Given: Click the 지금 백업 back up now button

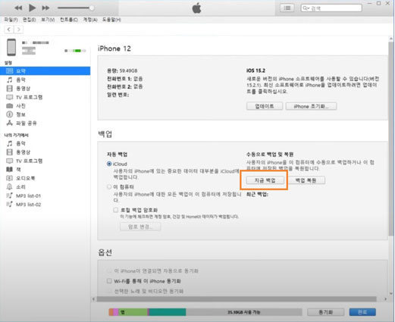Looking at the screenshot, I should [265, 180].
